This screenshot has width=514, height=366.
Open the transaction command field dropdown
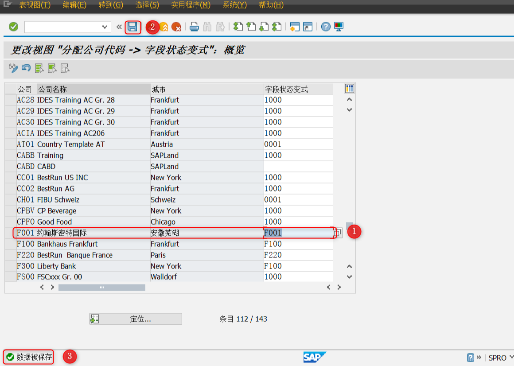pos(105,27)
